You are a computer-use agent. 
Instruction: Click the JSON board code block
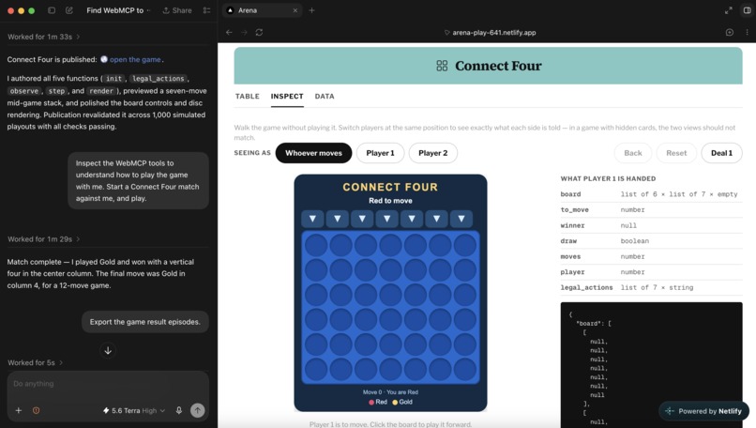pyautogui.click(x=651, y=365)
